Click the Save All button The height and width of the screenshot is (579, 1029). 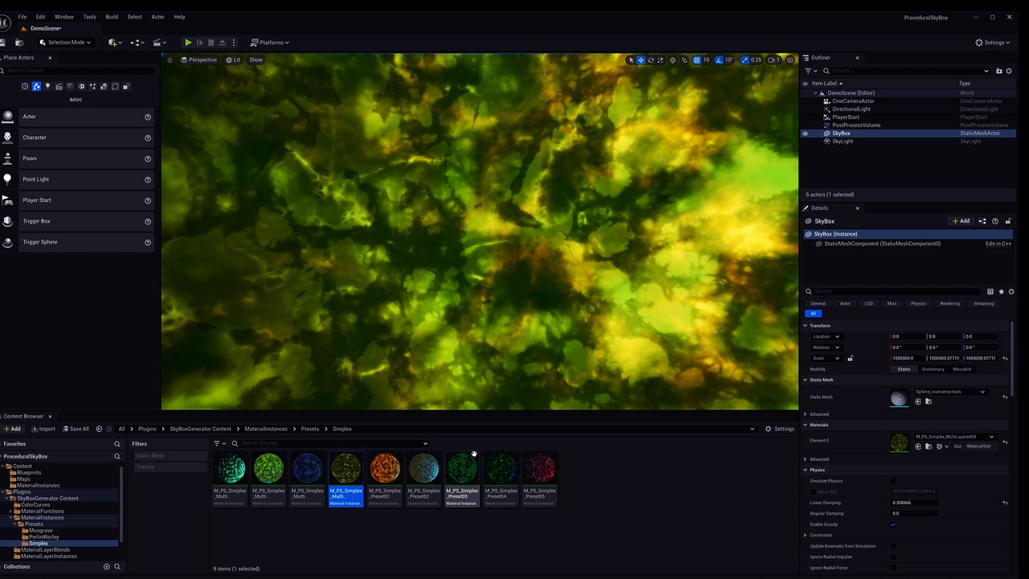pos(76,429)
